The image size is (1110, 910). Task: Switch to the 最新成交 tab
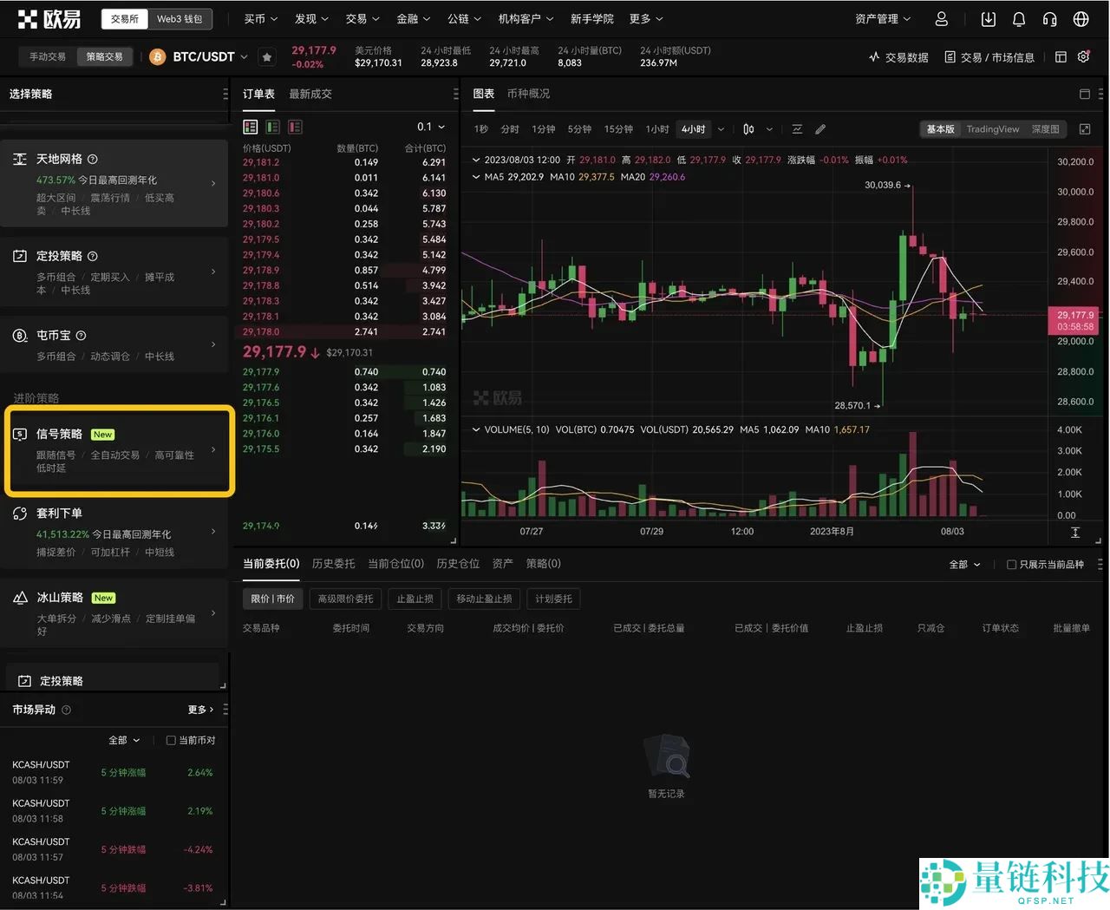click(x=310, y=94)
